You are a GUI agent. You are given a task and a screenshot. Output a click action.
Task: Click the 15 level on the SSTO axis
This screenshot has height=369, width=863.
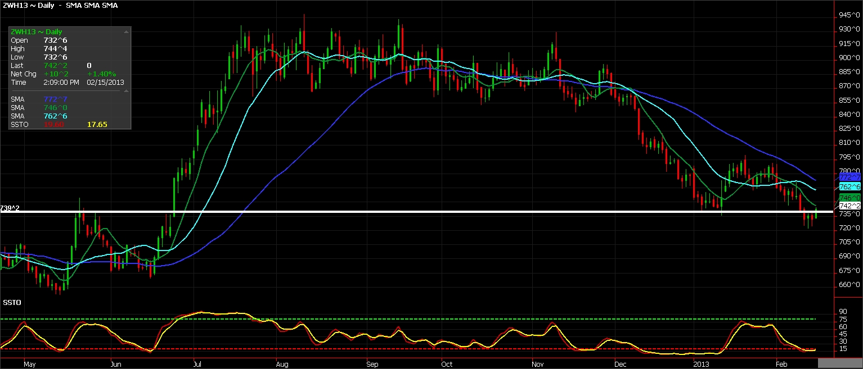coord(843,349)
